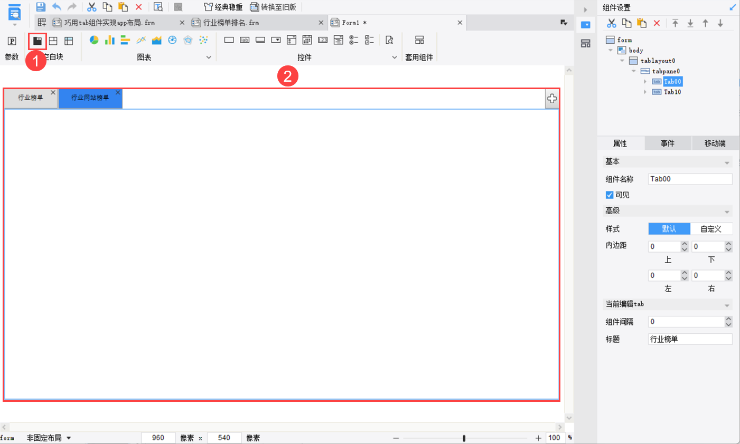Open the 事件 tab in properties

[668, 143]
